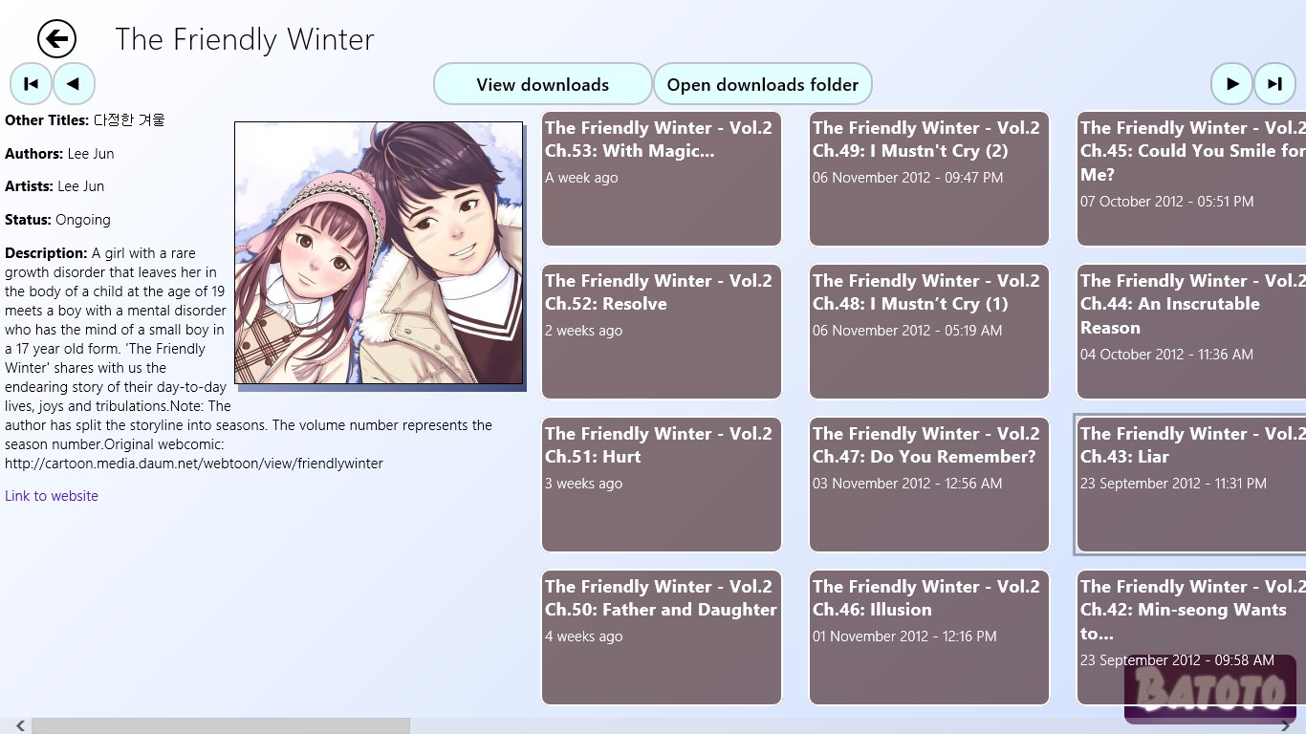Open Ch.47: Do You Remember? tile
Screen dimensions: 1306x734
click(929, 485)
